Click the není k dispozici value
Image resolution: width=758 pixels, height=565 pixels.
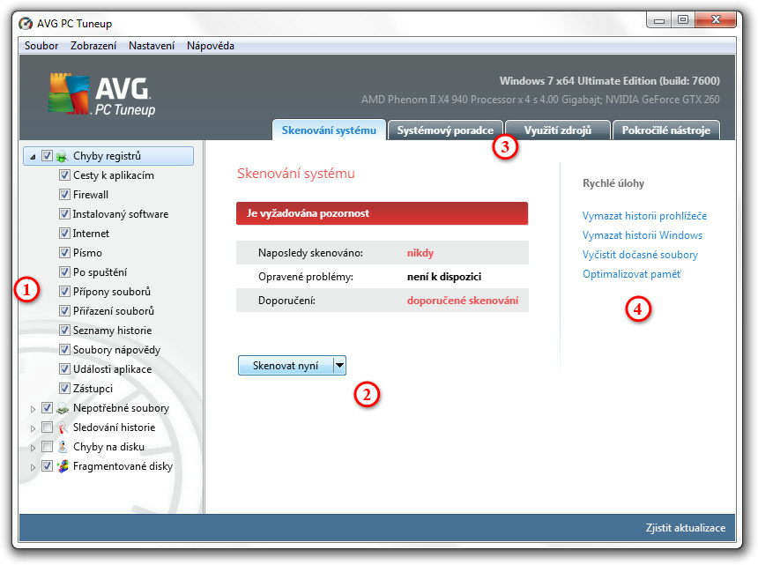(443, 277)
